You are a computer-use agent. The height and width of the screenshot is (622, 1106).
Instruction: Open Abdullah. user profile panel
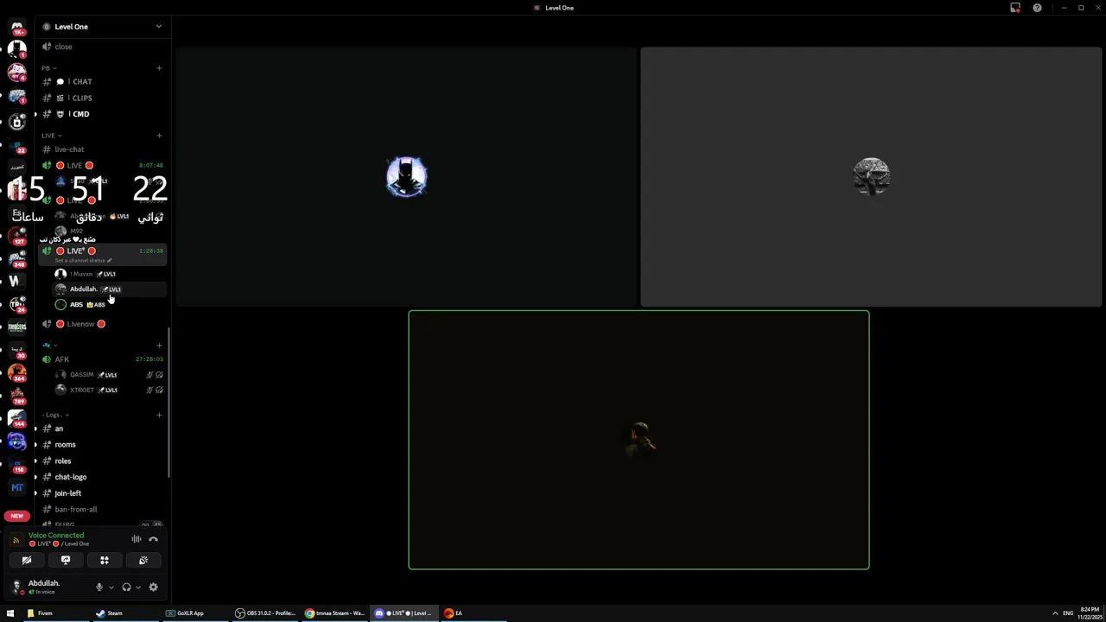[48, 587]
